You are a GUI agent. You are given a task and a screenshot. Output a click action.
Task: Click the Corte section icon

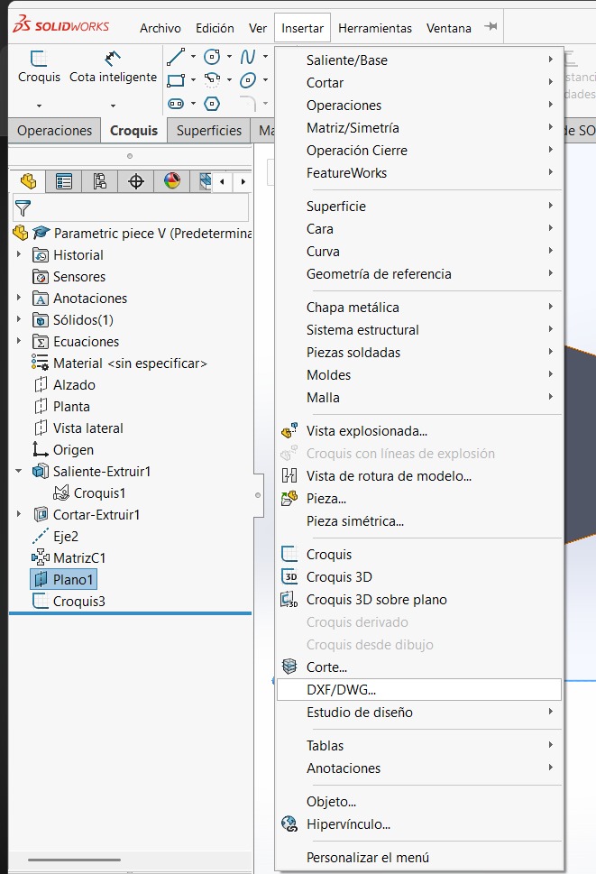click(289, 667)
